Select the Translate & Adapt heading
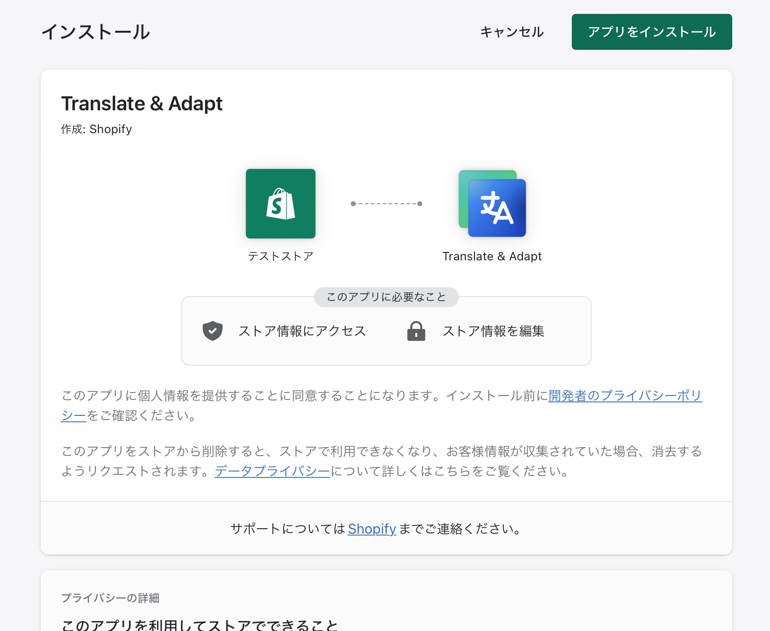 click(142, 103)
